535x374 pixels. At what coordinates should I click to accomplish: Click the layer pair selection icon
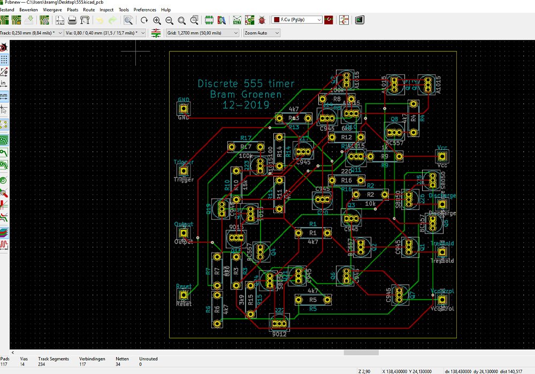328,20
